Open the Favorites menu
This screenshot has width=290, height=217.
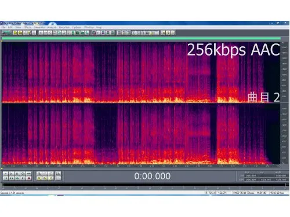[x=64, y=27]
